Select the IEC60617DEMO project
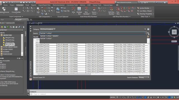The height and width of the screenshot is (100, 179). 8,49
